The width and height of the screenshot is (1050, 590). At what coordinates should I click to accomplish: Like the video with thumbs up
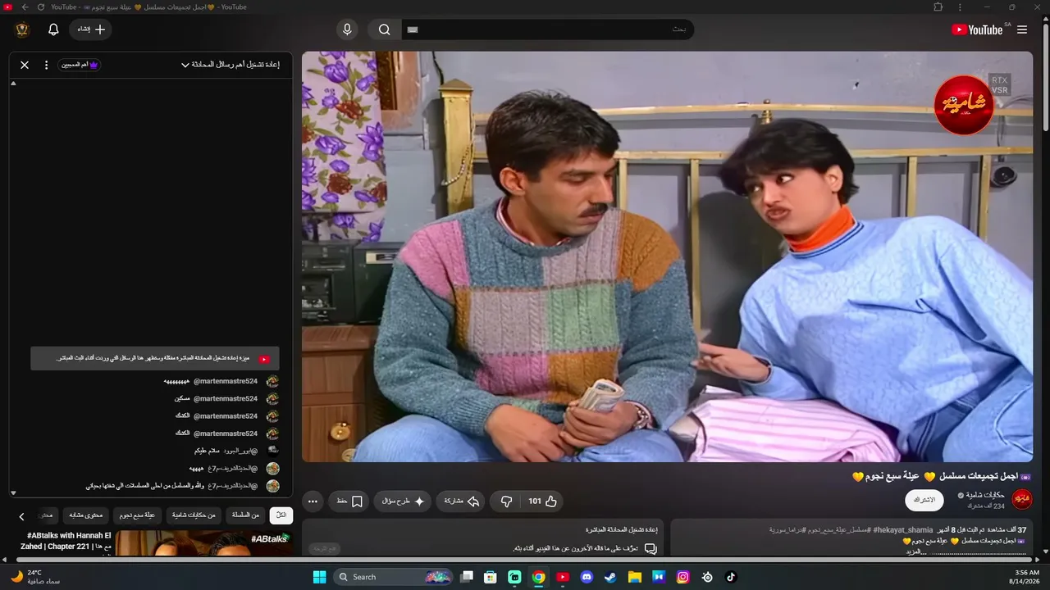click(542, 501)
